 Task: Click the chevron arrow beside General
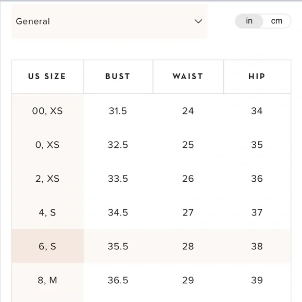point(198,21)
